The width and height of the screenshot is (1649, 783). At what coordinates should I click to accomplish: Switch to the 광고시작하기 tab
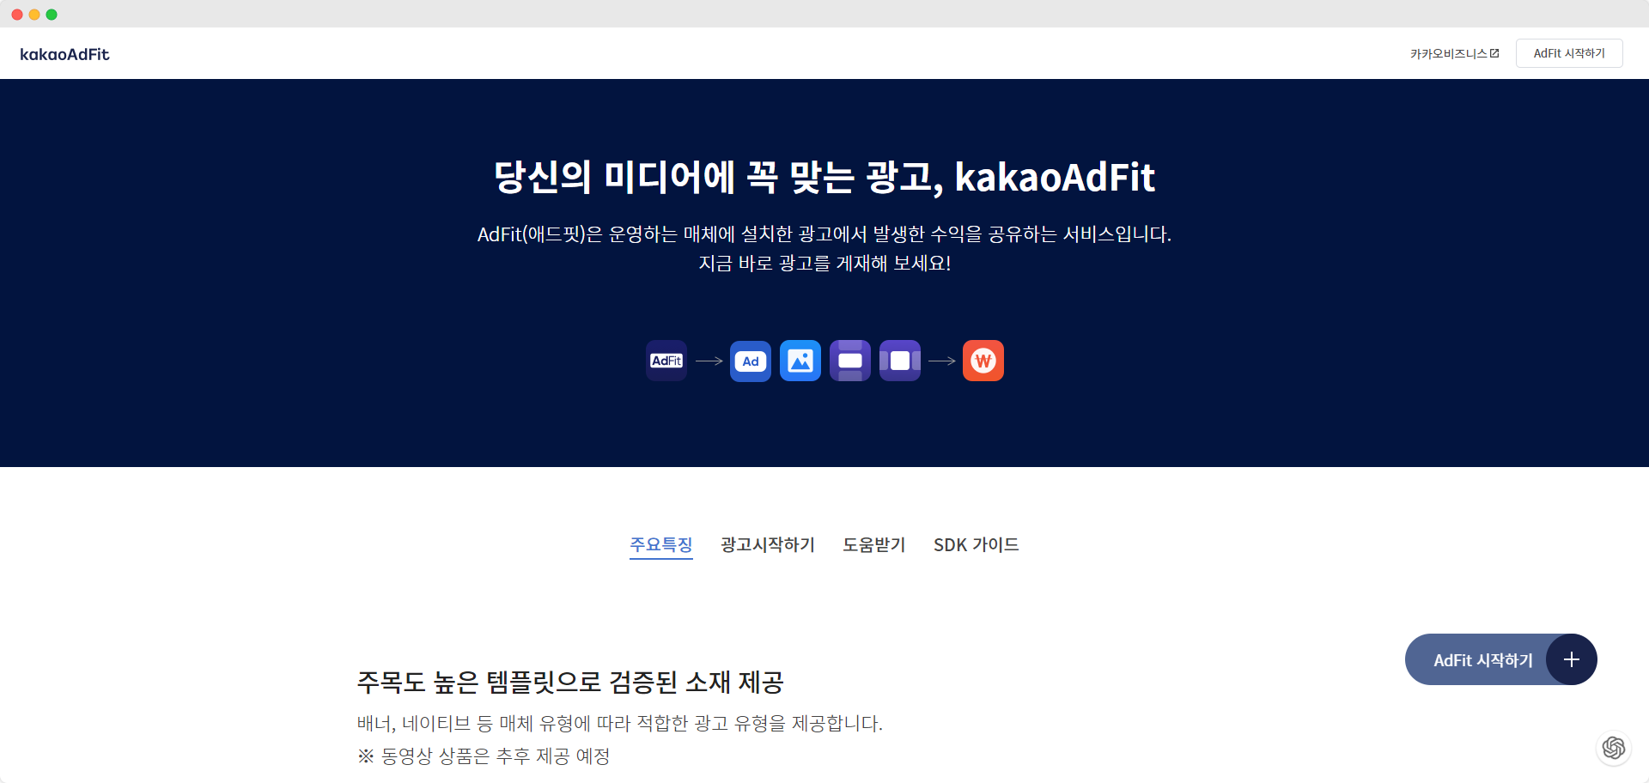pyautogui.click(x=768, y=545)
